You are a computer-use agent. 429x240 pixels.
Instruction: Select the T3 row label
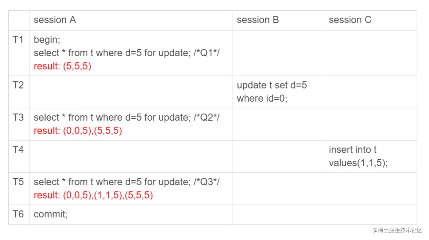[18, 118]
